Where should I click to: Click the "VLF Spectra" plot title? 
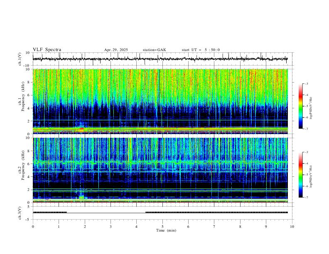[x=47, y=50]
